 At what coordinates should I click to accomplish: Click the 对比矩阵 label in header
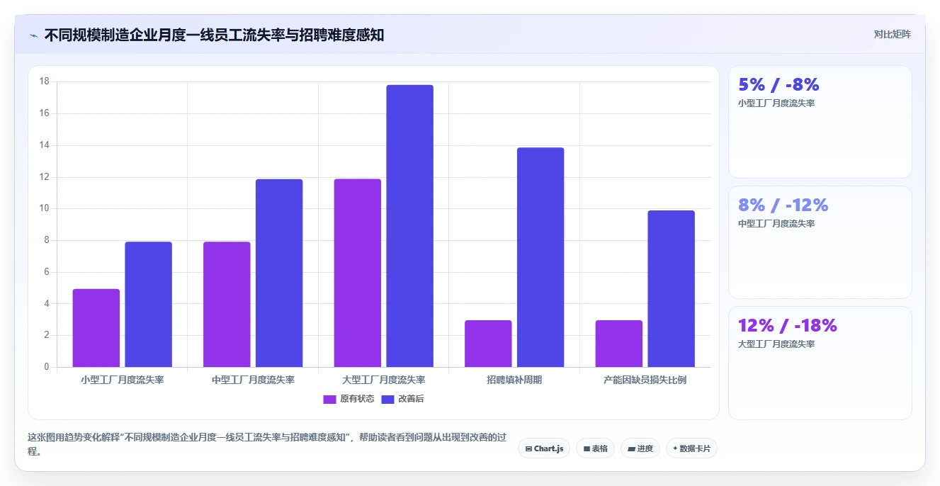coord(892,34)
